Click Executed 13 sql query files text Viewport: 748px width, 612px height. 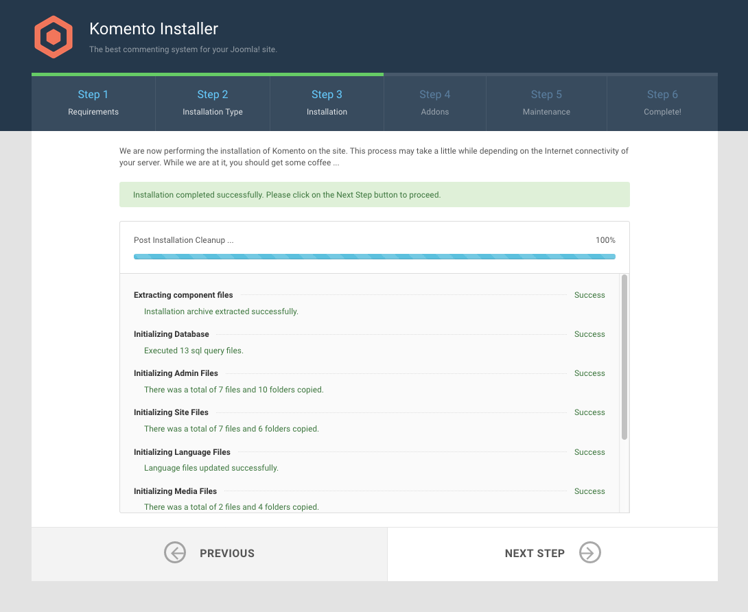point(194,351)
